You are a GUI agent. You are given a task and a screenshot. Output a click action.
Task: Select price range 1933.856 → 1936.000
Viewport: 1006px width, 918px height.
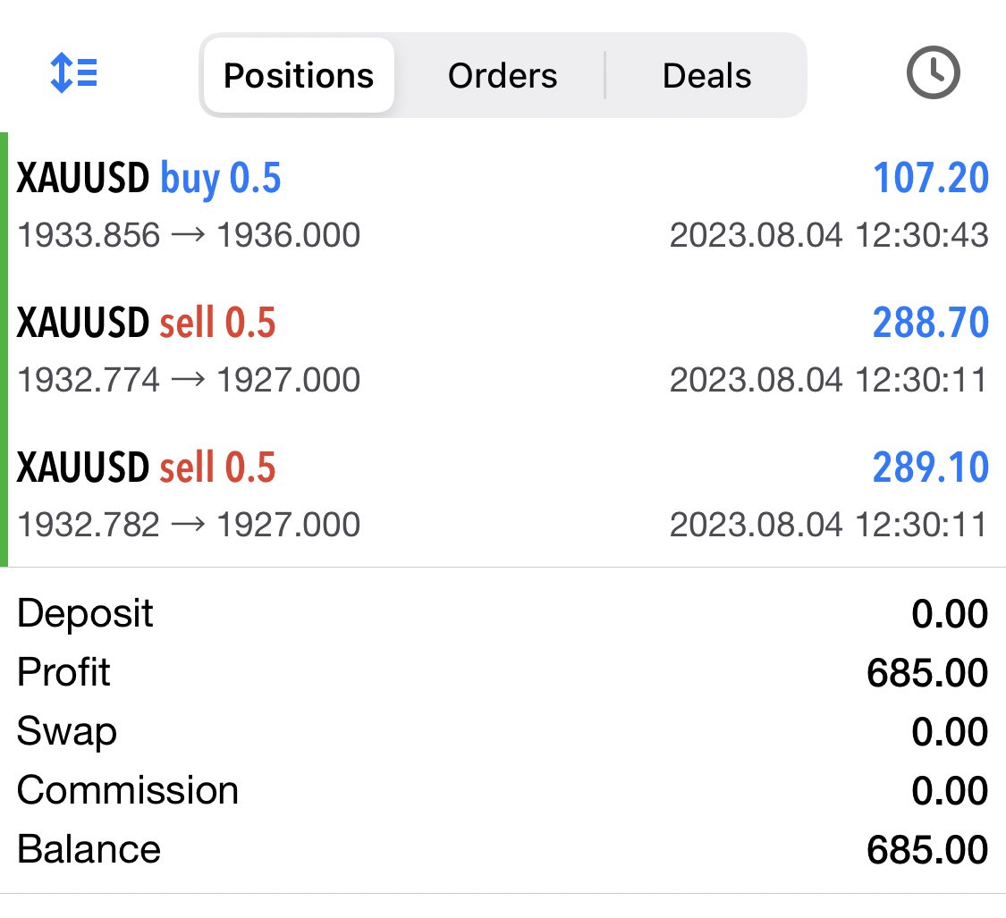pyautogui.click(x=189, y=235)
